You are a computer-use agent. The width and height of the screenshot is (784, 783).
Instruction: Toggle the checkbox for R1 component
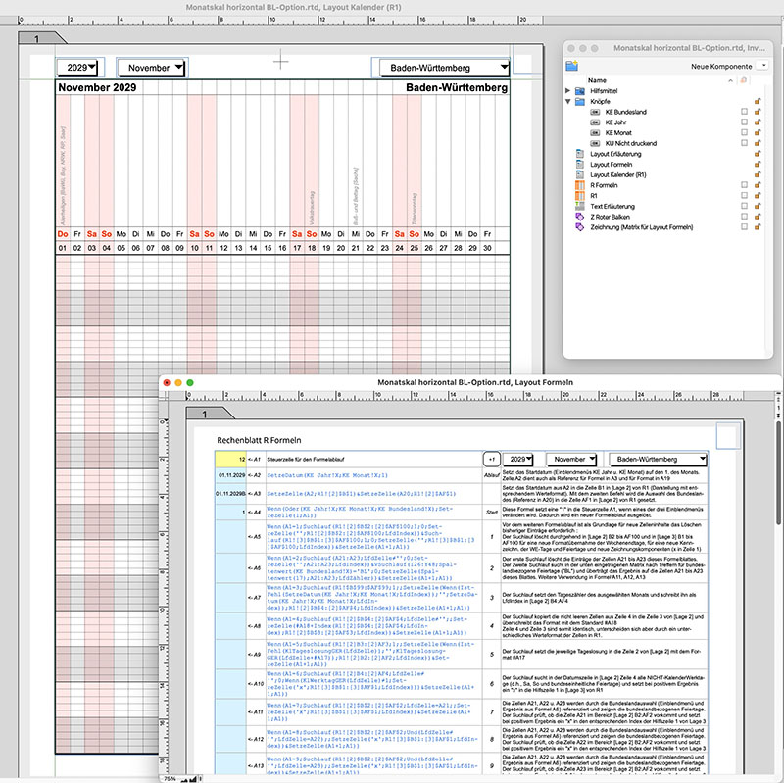745,195
